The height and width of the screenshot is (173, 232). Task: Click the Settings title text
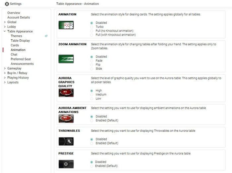(x=16, y=4)
